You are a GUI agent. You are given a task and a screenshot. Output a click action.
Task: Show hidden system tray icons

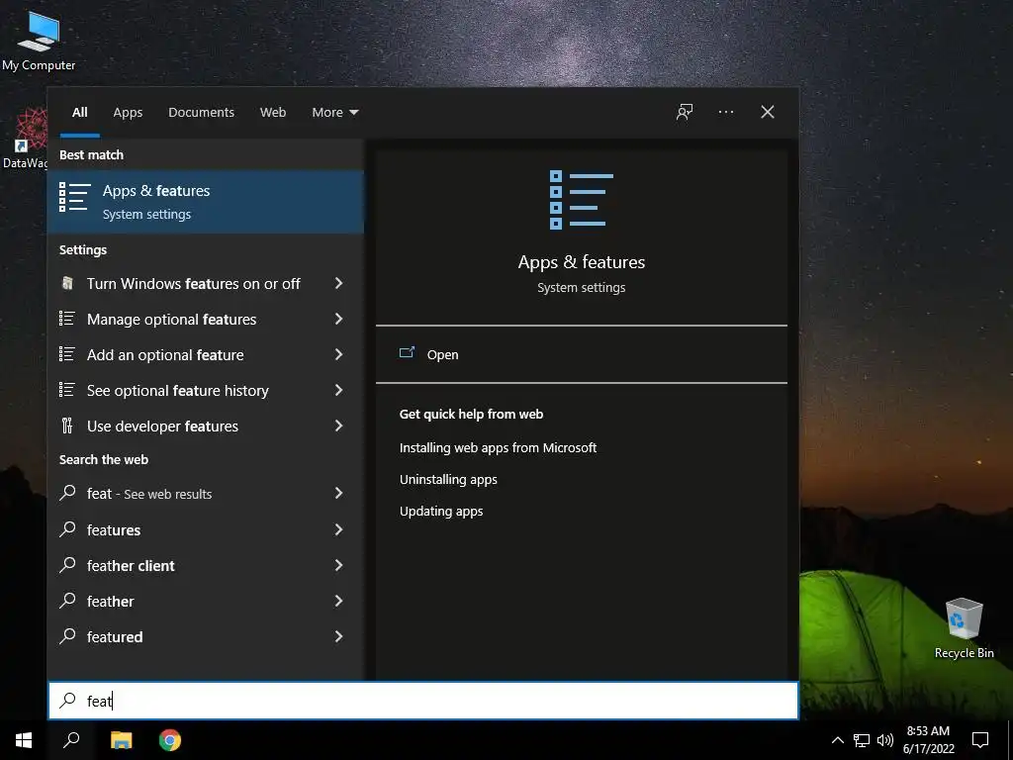(837, 740)
